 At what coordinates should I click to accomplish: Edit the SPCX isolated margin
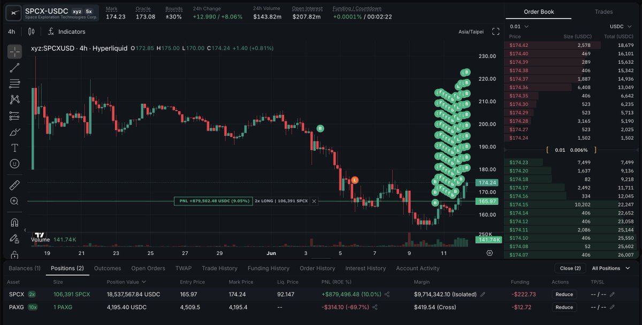click(483, 295)
